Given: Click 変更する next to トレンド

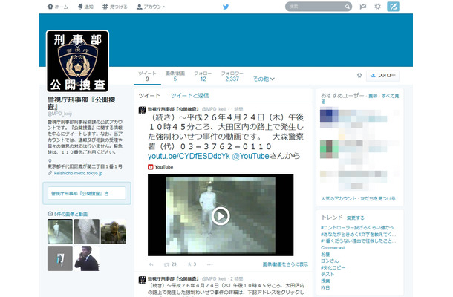Looking at the screenshot, I should pyautogui.click(x=356, y=218).
